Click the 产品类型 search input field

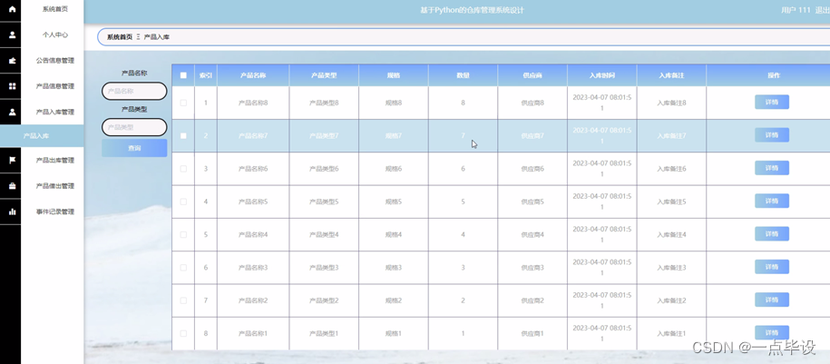pos(134,127)
